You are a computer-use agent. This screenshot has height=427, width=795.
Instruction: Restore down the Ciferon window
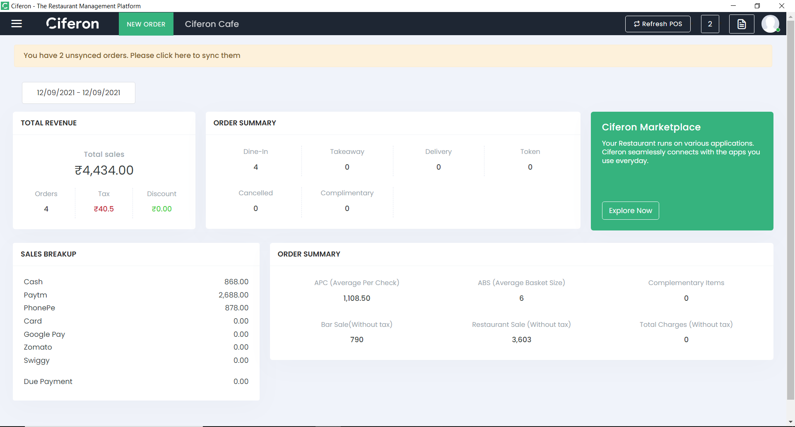757,6
